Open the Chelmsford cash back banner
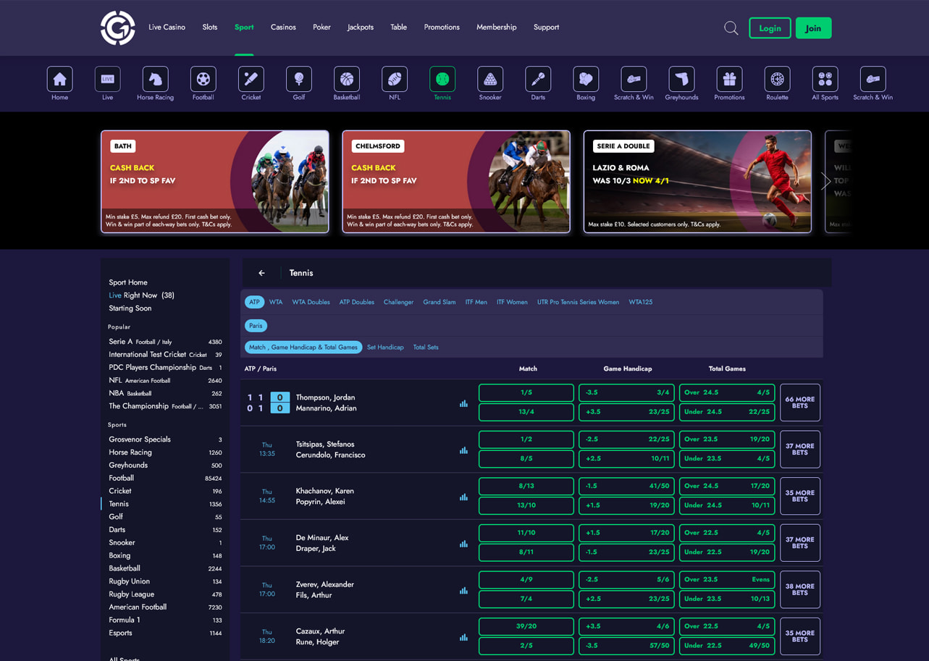 click(x=456, y=182)
